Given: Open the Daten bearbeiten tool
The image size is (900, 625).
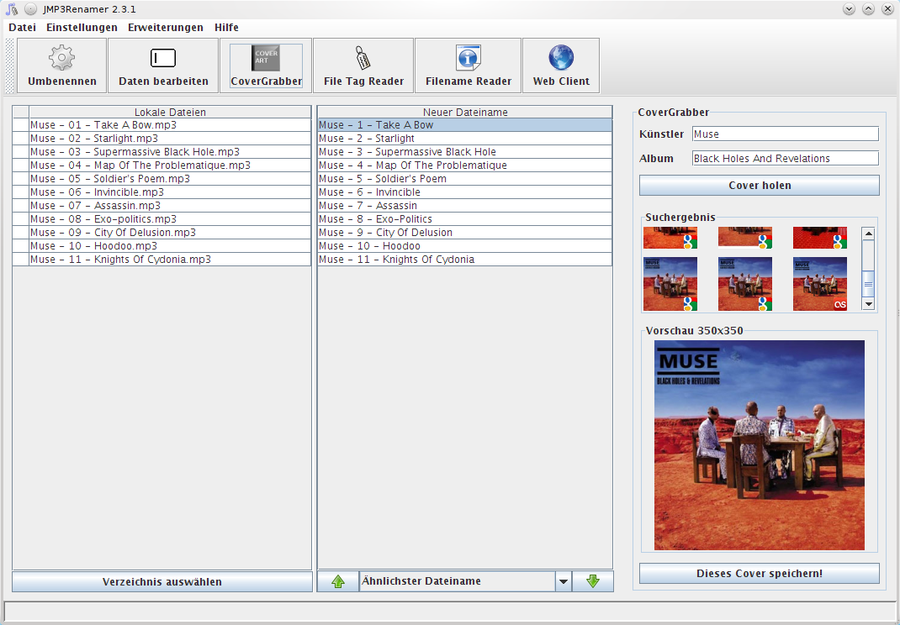Looking at the screenshot, I should tap(163, 66).
